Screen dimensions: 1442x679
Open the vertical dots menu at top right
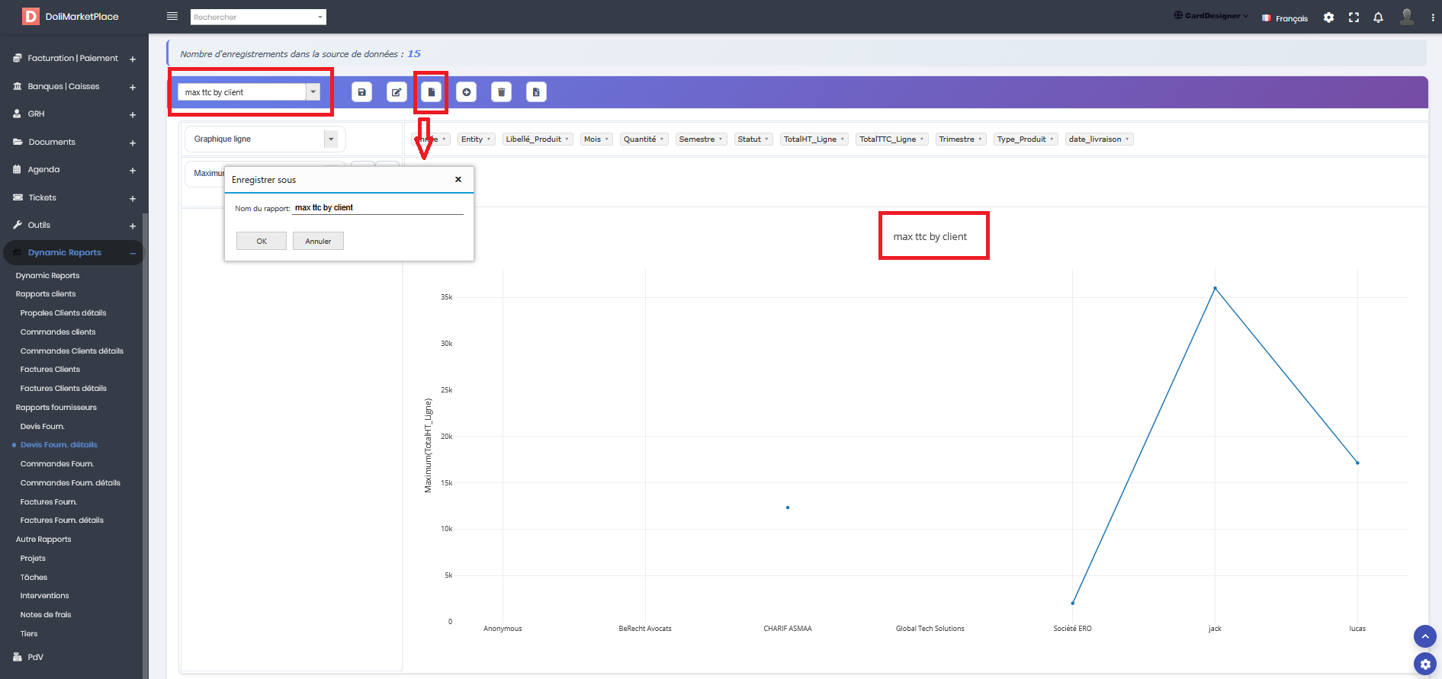click(1433, 18)
